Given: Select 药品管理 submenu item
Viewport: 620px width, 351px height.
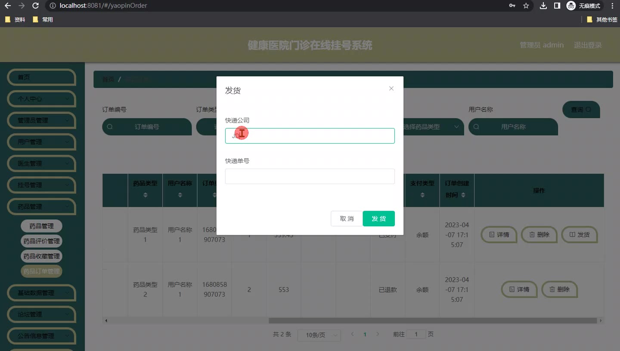Looking at the screenshot, I should click(x=41, y=226).
